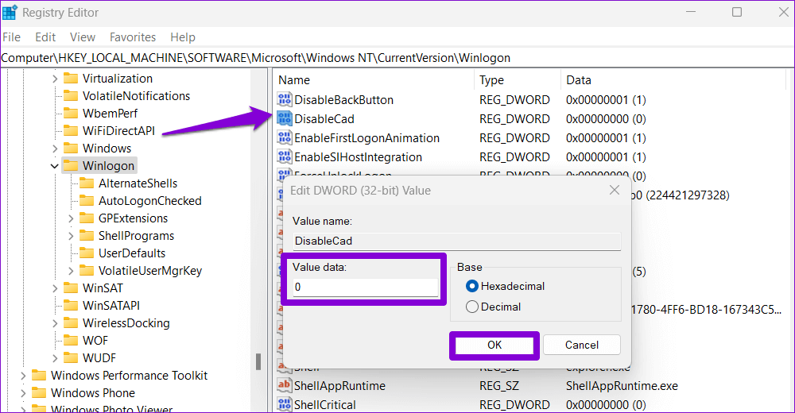The image size is (795, 413).
Task: Select the ShellCritical DWORD icon
Action: (x=285, y=404)
